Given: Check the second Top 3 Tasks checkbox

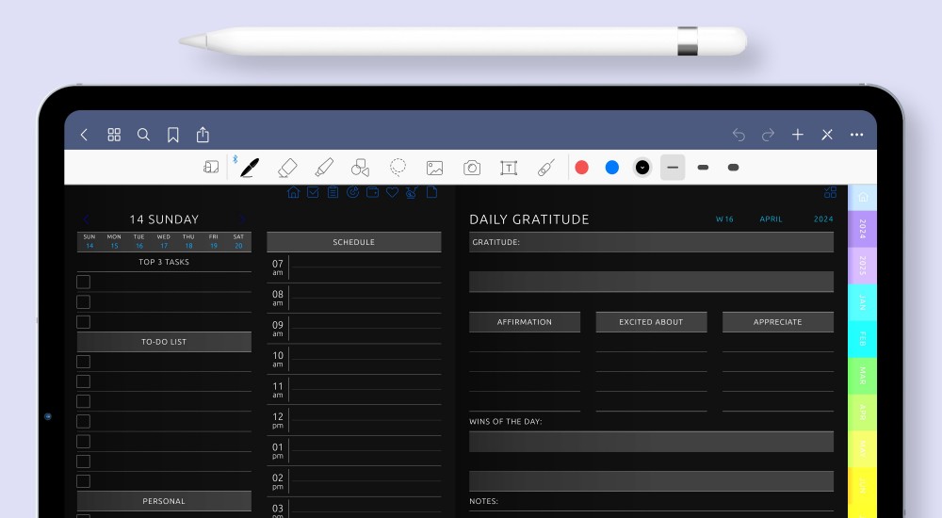Looking at the screenshot, I should pyautogui.click(x=84, y=301).
